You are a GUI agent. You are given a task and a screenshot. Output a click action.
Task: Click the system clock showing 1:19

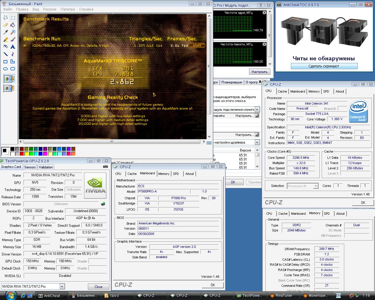click(366, 296)
